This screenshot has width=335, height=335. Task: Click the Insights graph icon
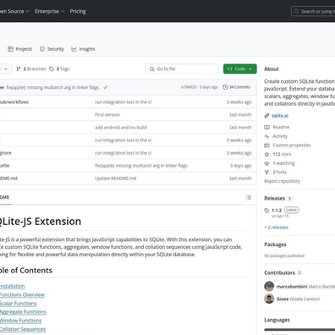click(74, 49)
